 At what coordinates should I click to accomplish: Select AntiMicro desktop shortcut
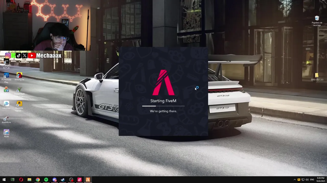click(6, 119)
